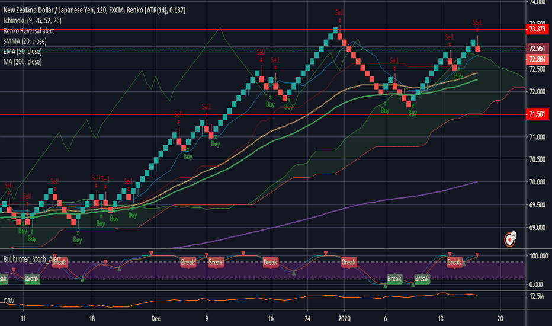
Task: Click the leftmost Sell marker on the chart
Action: tap(8, 186)
